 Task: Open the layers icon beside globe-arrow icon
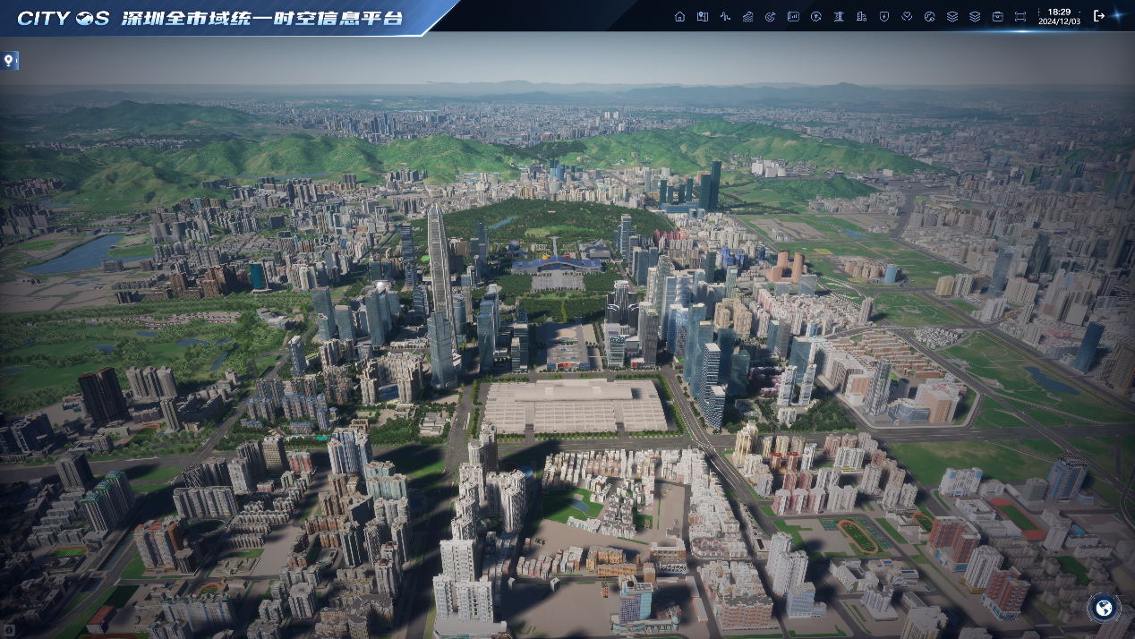952,16
